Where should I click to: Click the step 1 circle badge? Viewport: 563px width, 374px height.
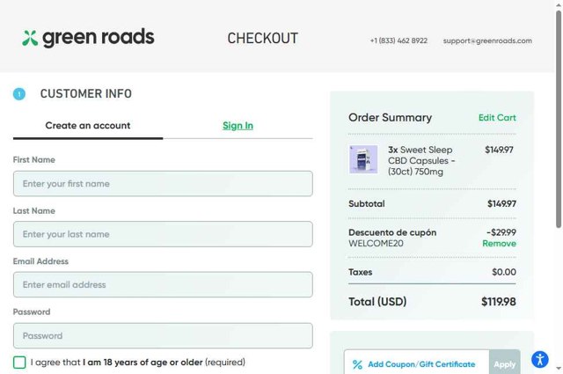pos(19,94)
